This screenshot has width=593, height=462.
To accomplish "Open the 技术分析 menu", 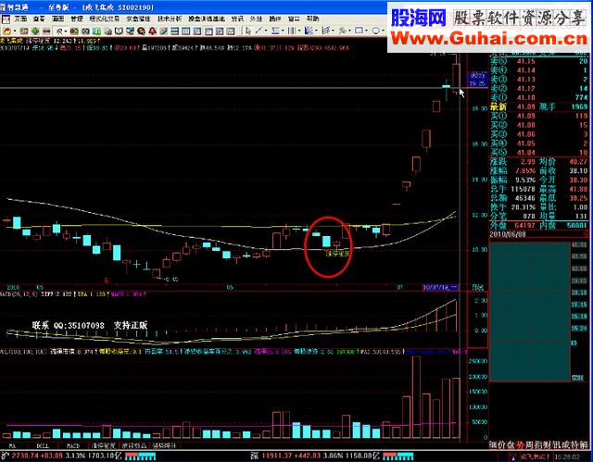I will tap(170, 19).
